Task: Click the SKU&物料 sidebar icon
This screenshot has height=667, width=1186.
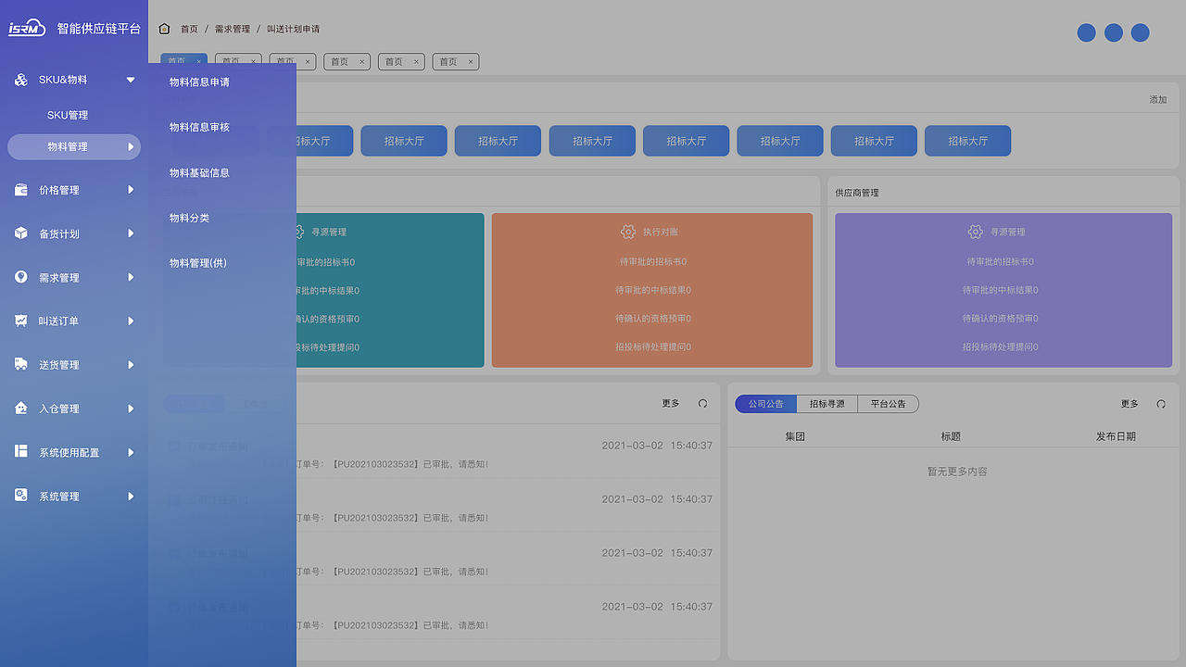Action: pos(20,80)
